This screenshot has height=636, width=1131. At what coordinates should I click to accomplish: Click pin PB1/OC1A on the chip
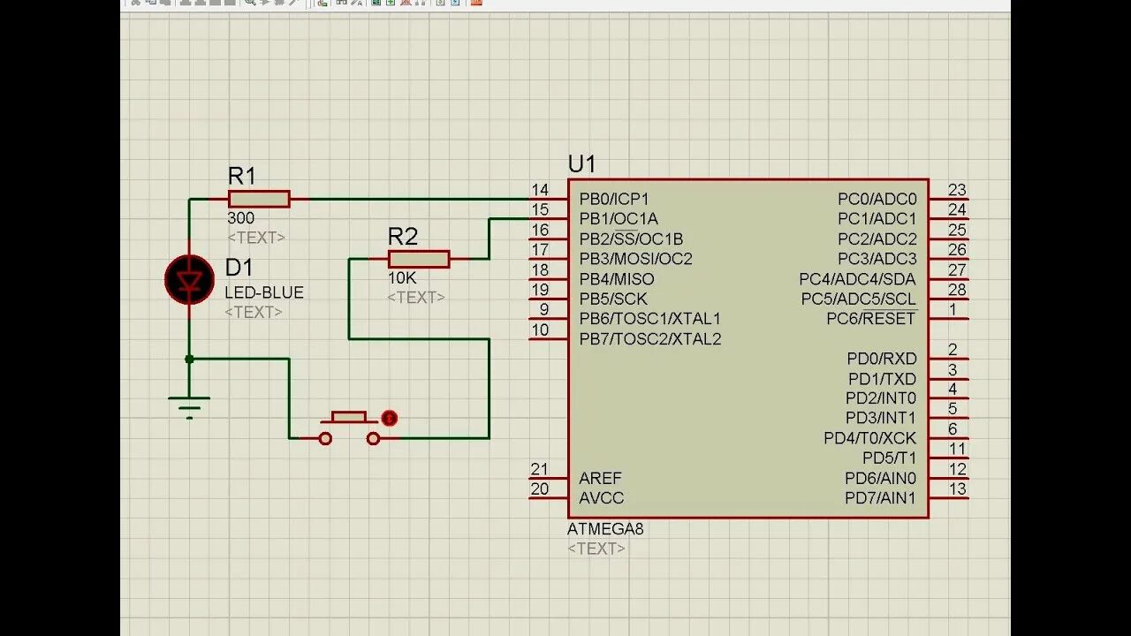click(x=619, y=219)
